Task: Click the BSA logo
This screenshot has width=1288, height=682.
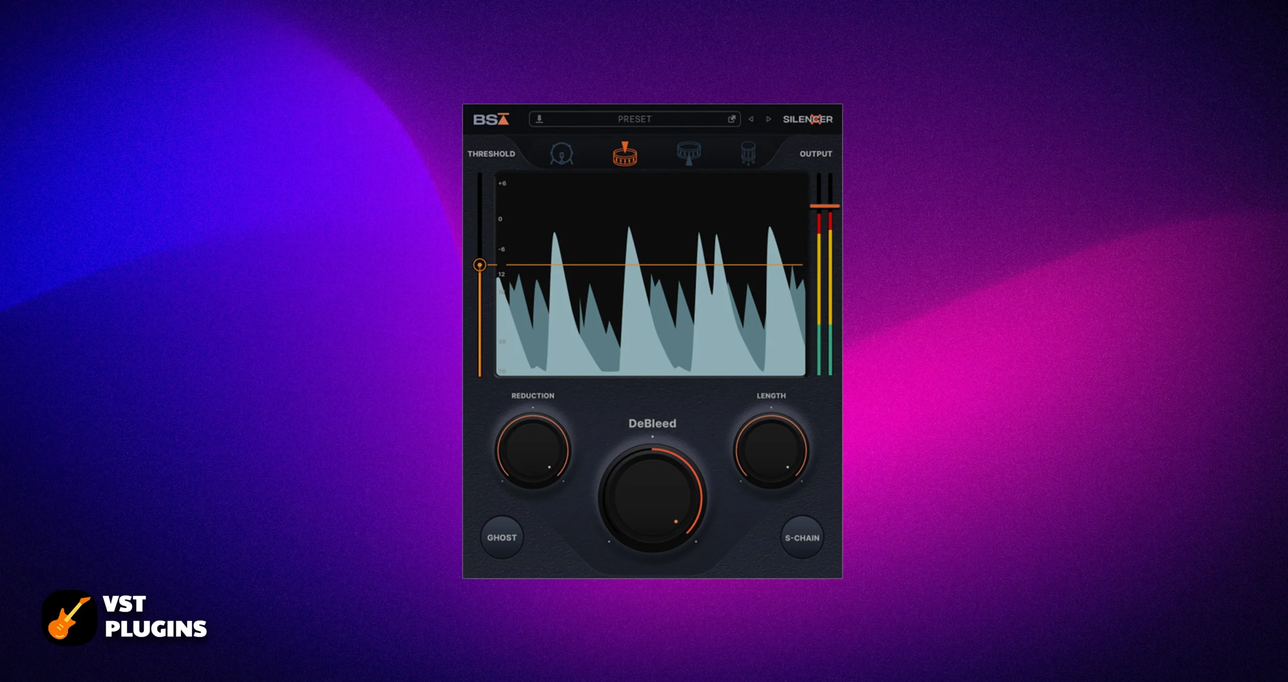Action: pyautogui.click(x=491, y=119)
